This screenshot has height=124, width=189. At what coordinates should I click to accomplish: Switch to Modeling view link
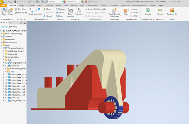(x=13, y=27)
